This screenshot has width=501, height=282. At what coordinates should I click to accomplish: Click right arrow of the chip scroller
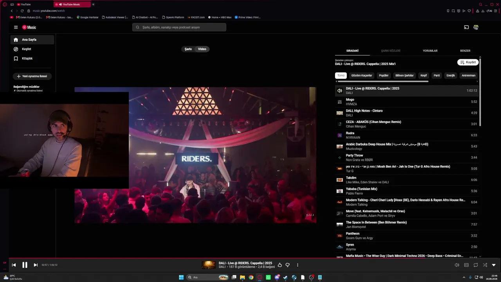coord(478,81)
